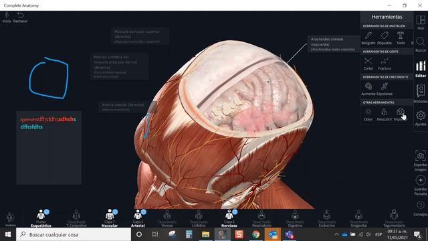428x241 pixels.
Task: Click the Buscar cualquier cosa search box
Action: [74, 234]
